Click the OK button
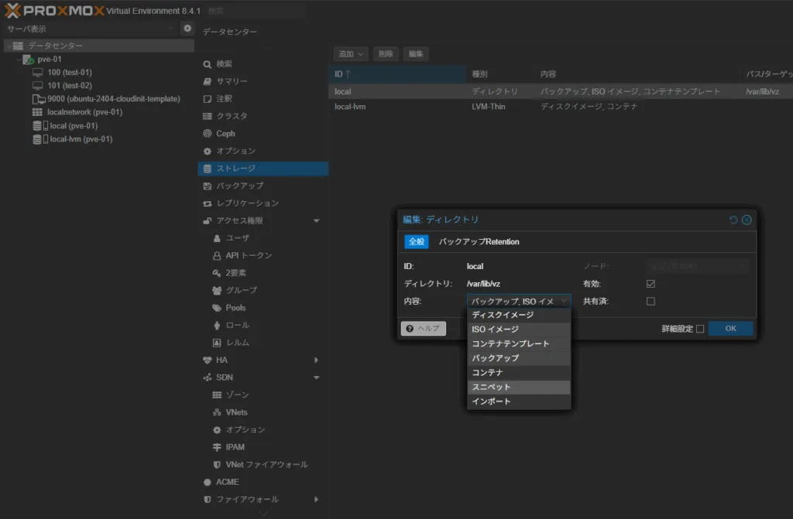The height and width of the screenshot is (519, 793). pyautogui.click(x=730, y=329)
